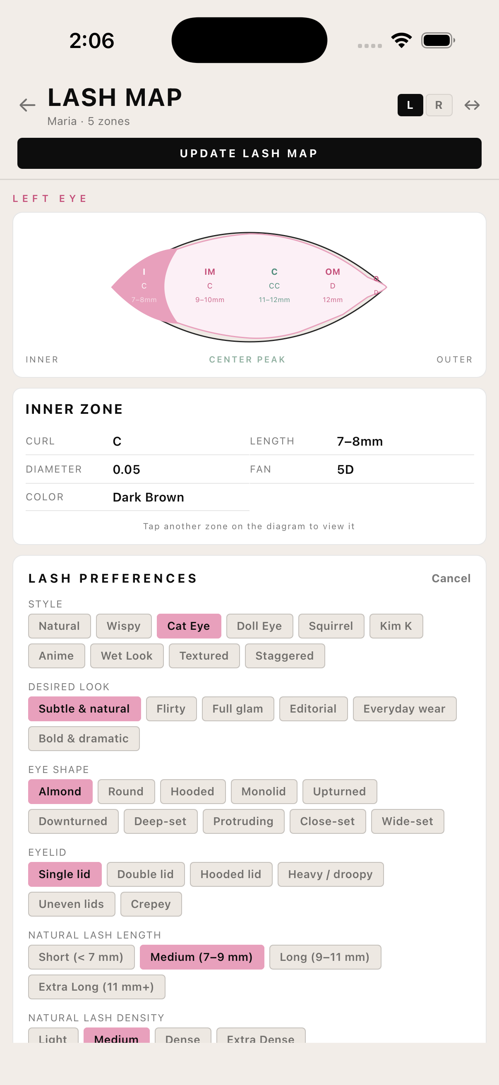
Task: Tap the swap eyes arrow icon
Action: (472, 105)
